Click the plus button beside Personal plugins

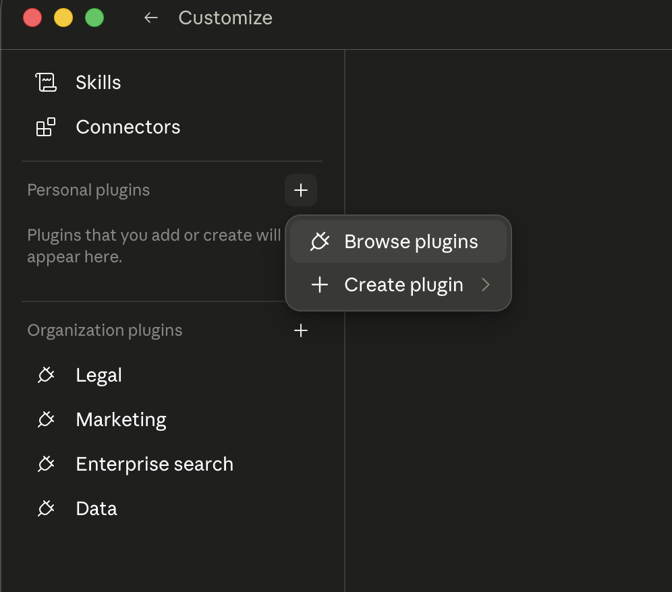[301, 189]
